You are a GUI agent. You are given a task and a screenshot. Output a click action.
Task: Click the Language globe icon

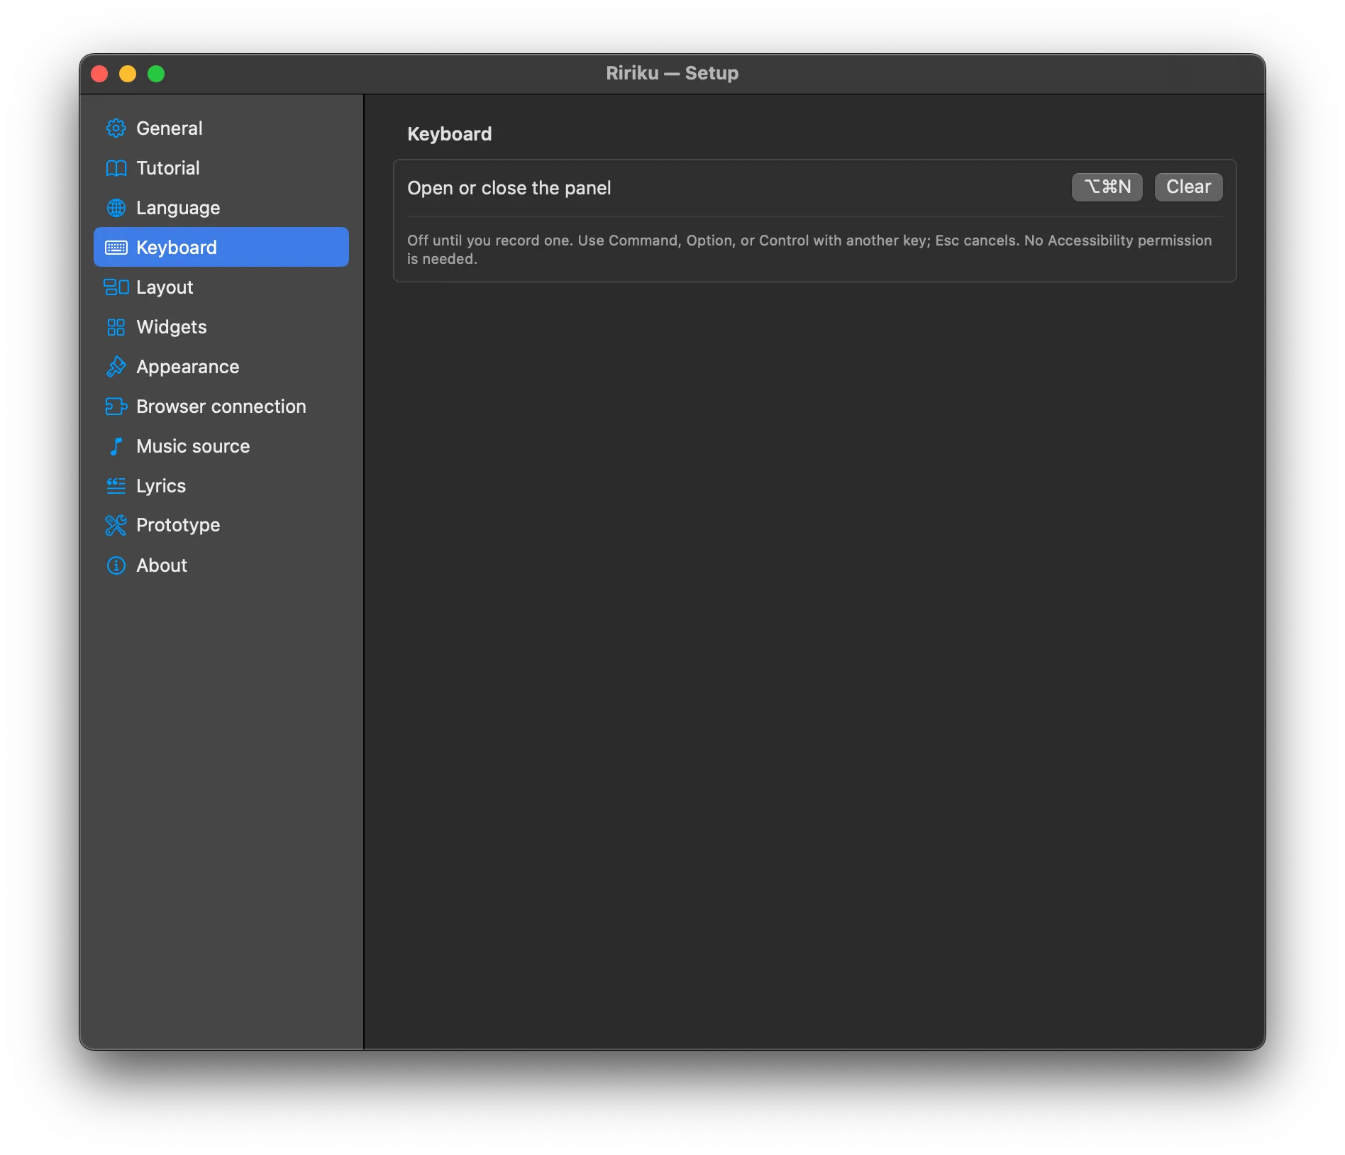[x=116, y=208]
